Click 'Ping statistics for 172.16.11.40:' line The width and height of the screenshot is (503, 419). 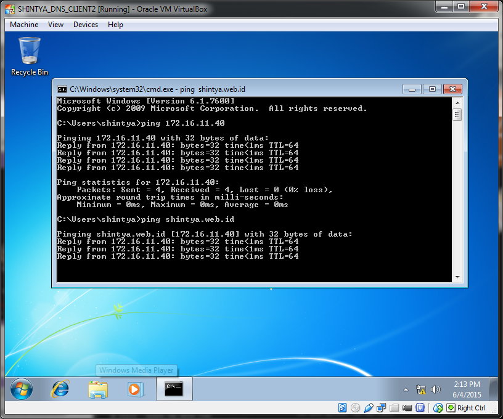pyautogui.click(x=138, y=182)
